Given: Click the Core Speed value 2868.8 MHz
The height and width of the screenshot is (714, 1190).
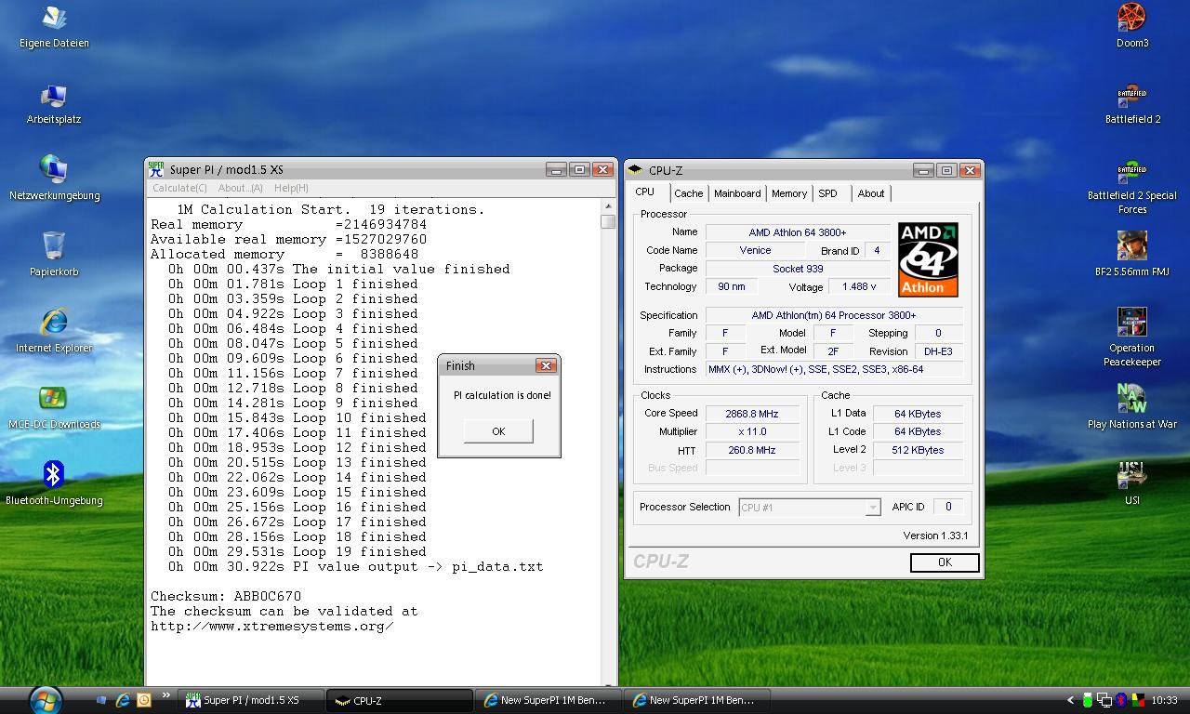Looking at the screenshot, I should 752,414.
